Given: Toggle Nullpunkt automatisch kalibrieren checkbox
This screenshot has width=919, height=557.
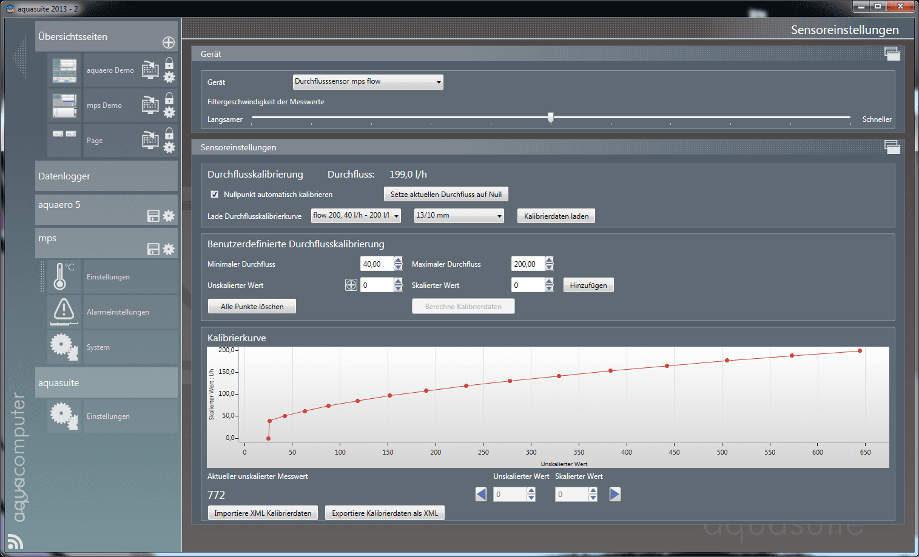Looking at the screenshot, I should tap(214, 195).
